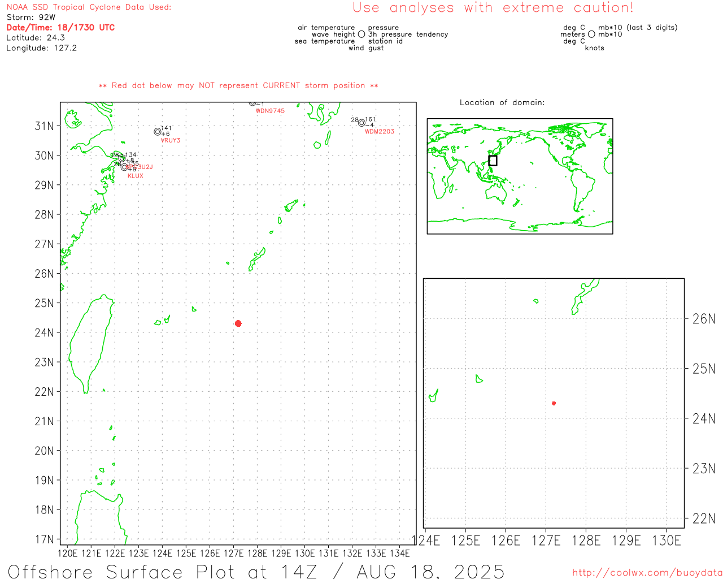Click the NOAA SSD Tropical Cyclone Data header
The height and width of the screenshot is (579, 723).
(89, 7)
